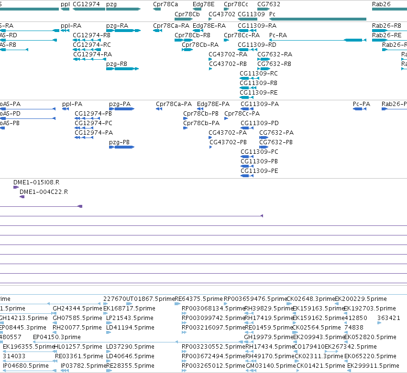Screen dimensions: 407x373
Task: Click transcript Edg78E-RA
Action: tap(198, 31)
